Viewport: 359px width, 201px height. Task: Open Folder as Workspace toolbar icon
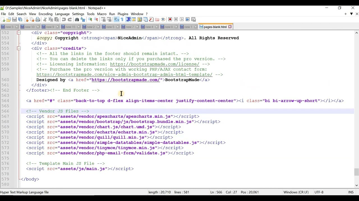pos(157,19)
